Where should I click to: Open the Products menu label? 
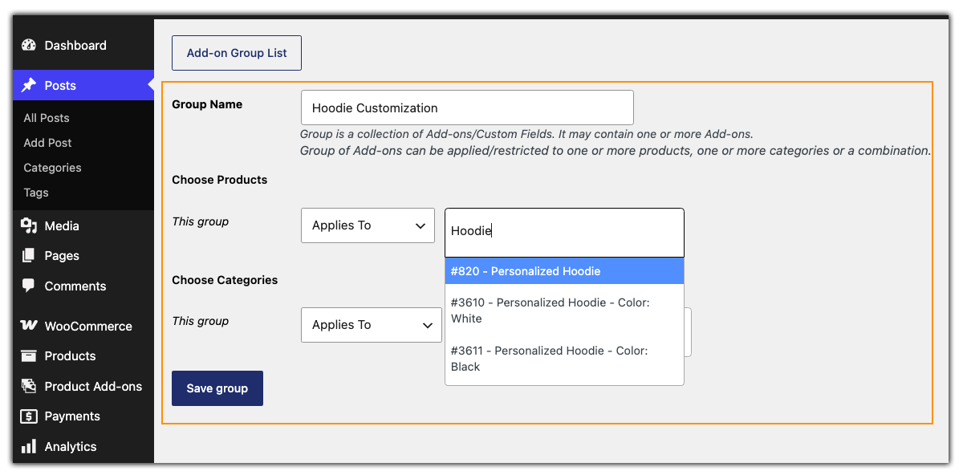pos(70,356)
